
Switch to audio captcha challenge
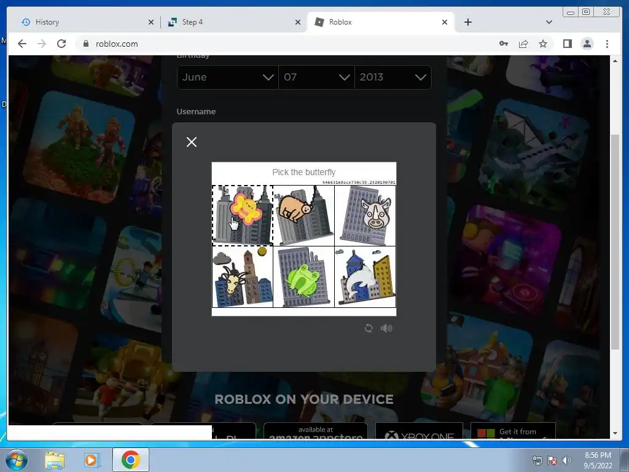coord(386,328)
